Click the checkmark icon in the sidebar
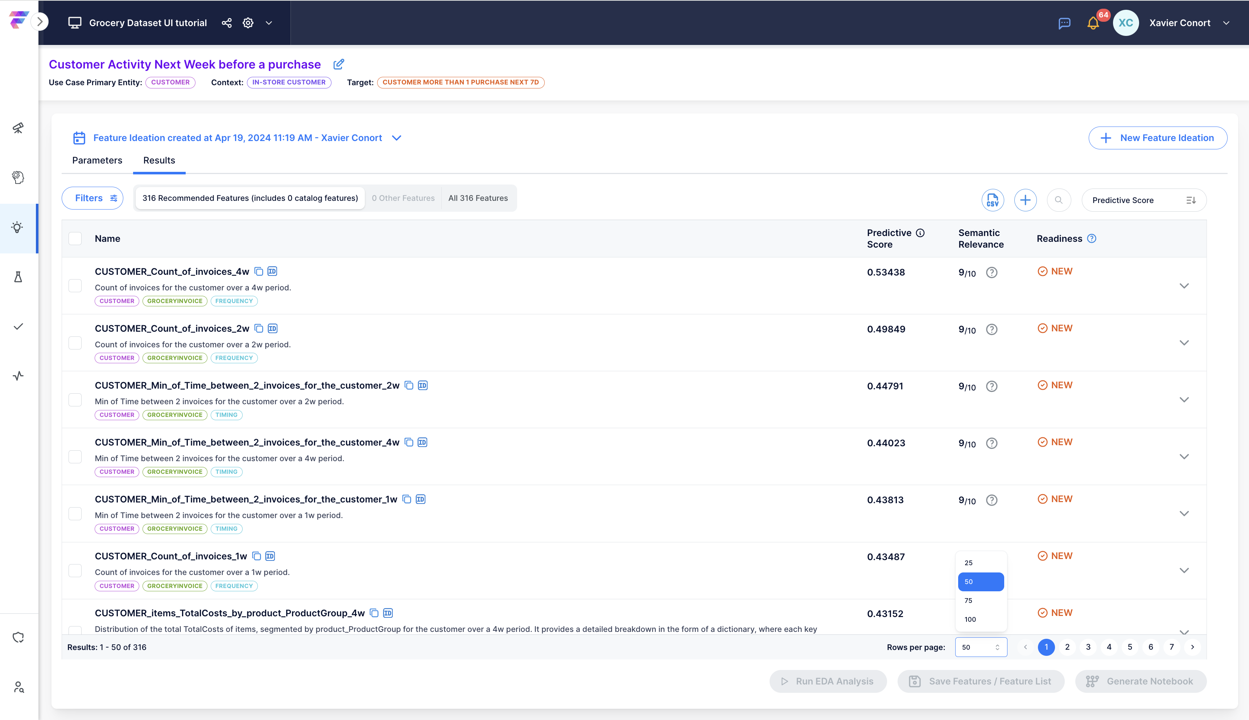The height and width of the screenshot is (720, 1249). 18,326
